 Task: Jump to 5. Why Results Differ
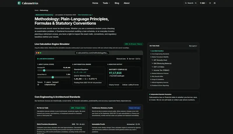pos(157,76)
